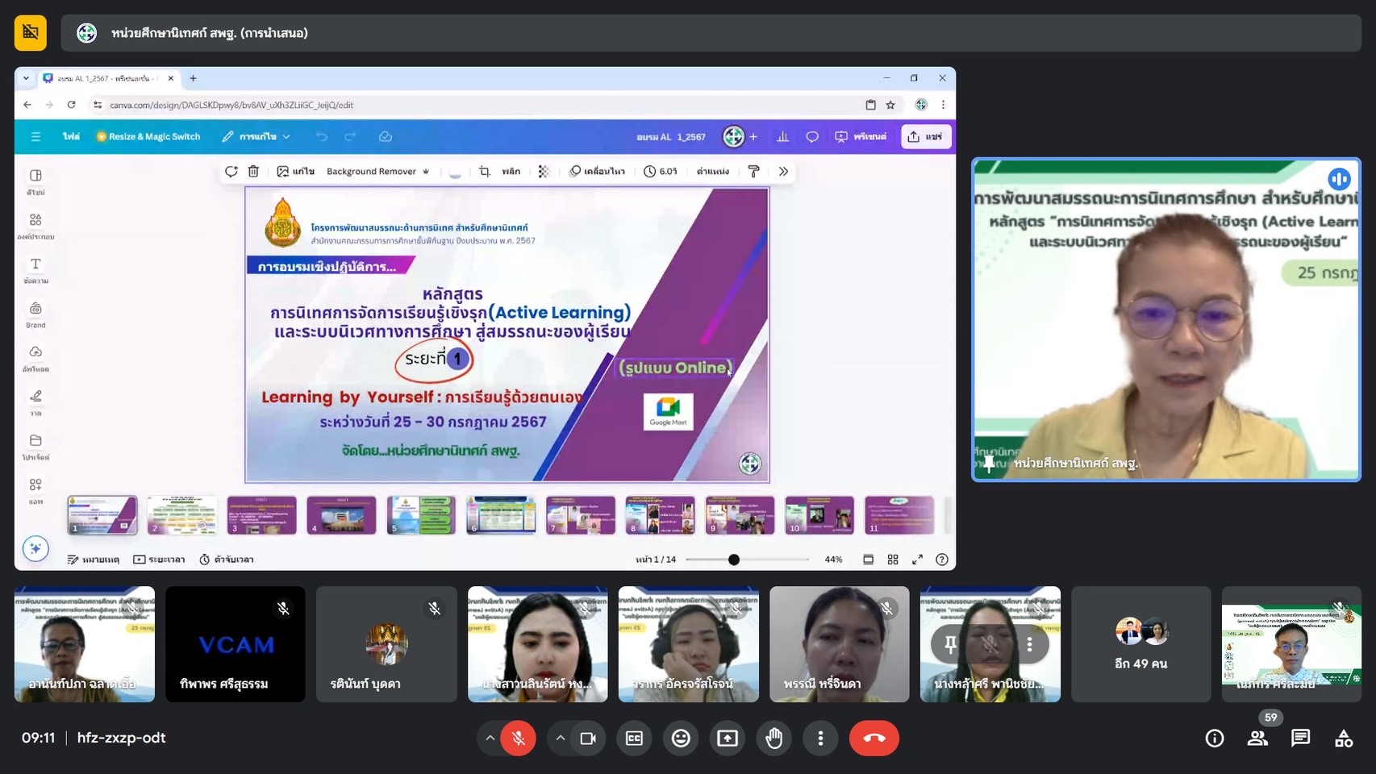Leave the call with the red button
Viewport: 1376px width, 774px height.
click(874, 738)
